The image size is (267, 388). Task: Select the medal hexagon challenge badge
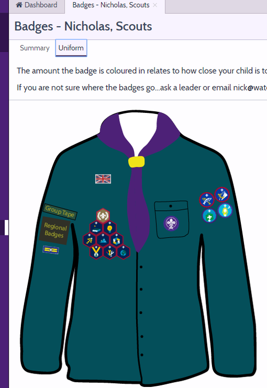click(x=96, y=252)
